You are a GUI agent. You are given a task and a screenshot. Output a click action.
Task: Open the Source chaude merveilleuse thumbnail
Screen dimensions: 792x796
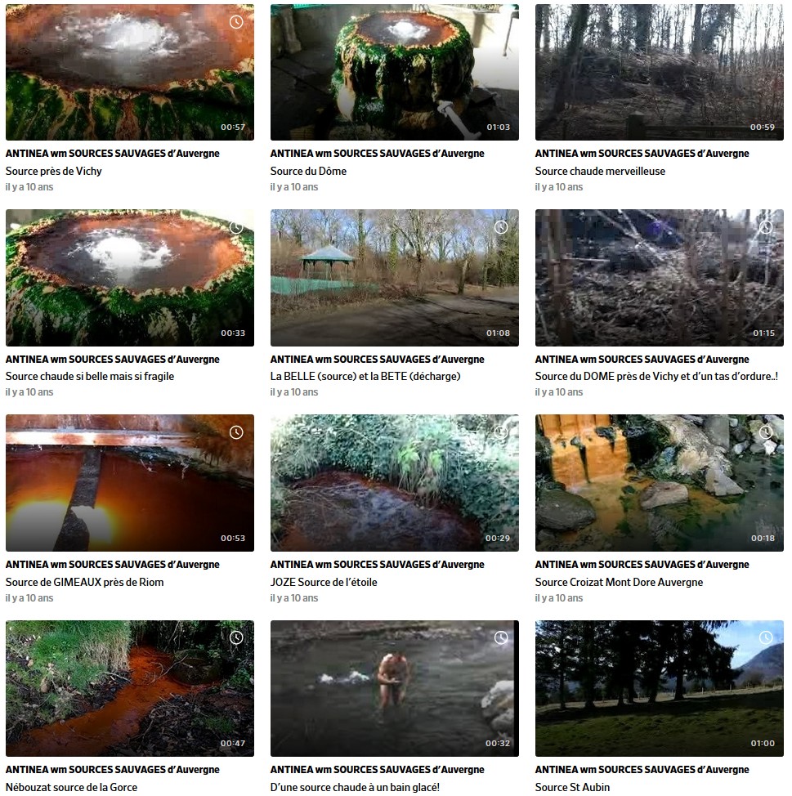tap(659, 72)
